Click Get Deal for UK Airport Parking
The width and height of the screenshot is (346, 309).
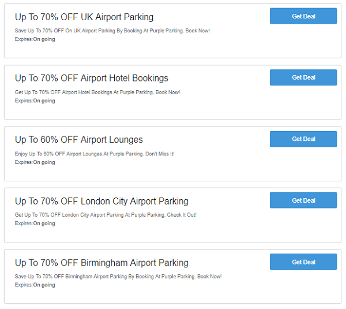[x=303, y=16]
